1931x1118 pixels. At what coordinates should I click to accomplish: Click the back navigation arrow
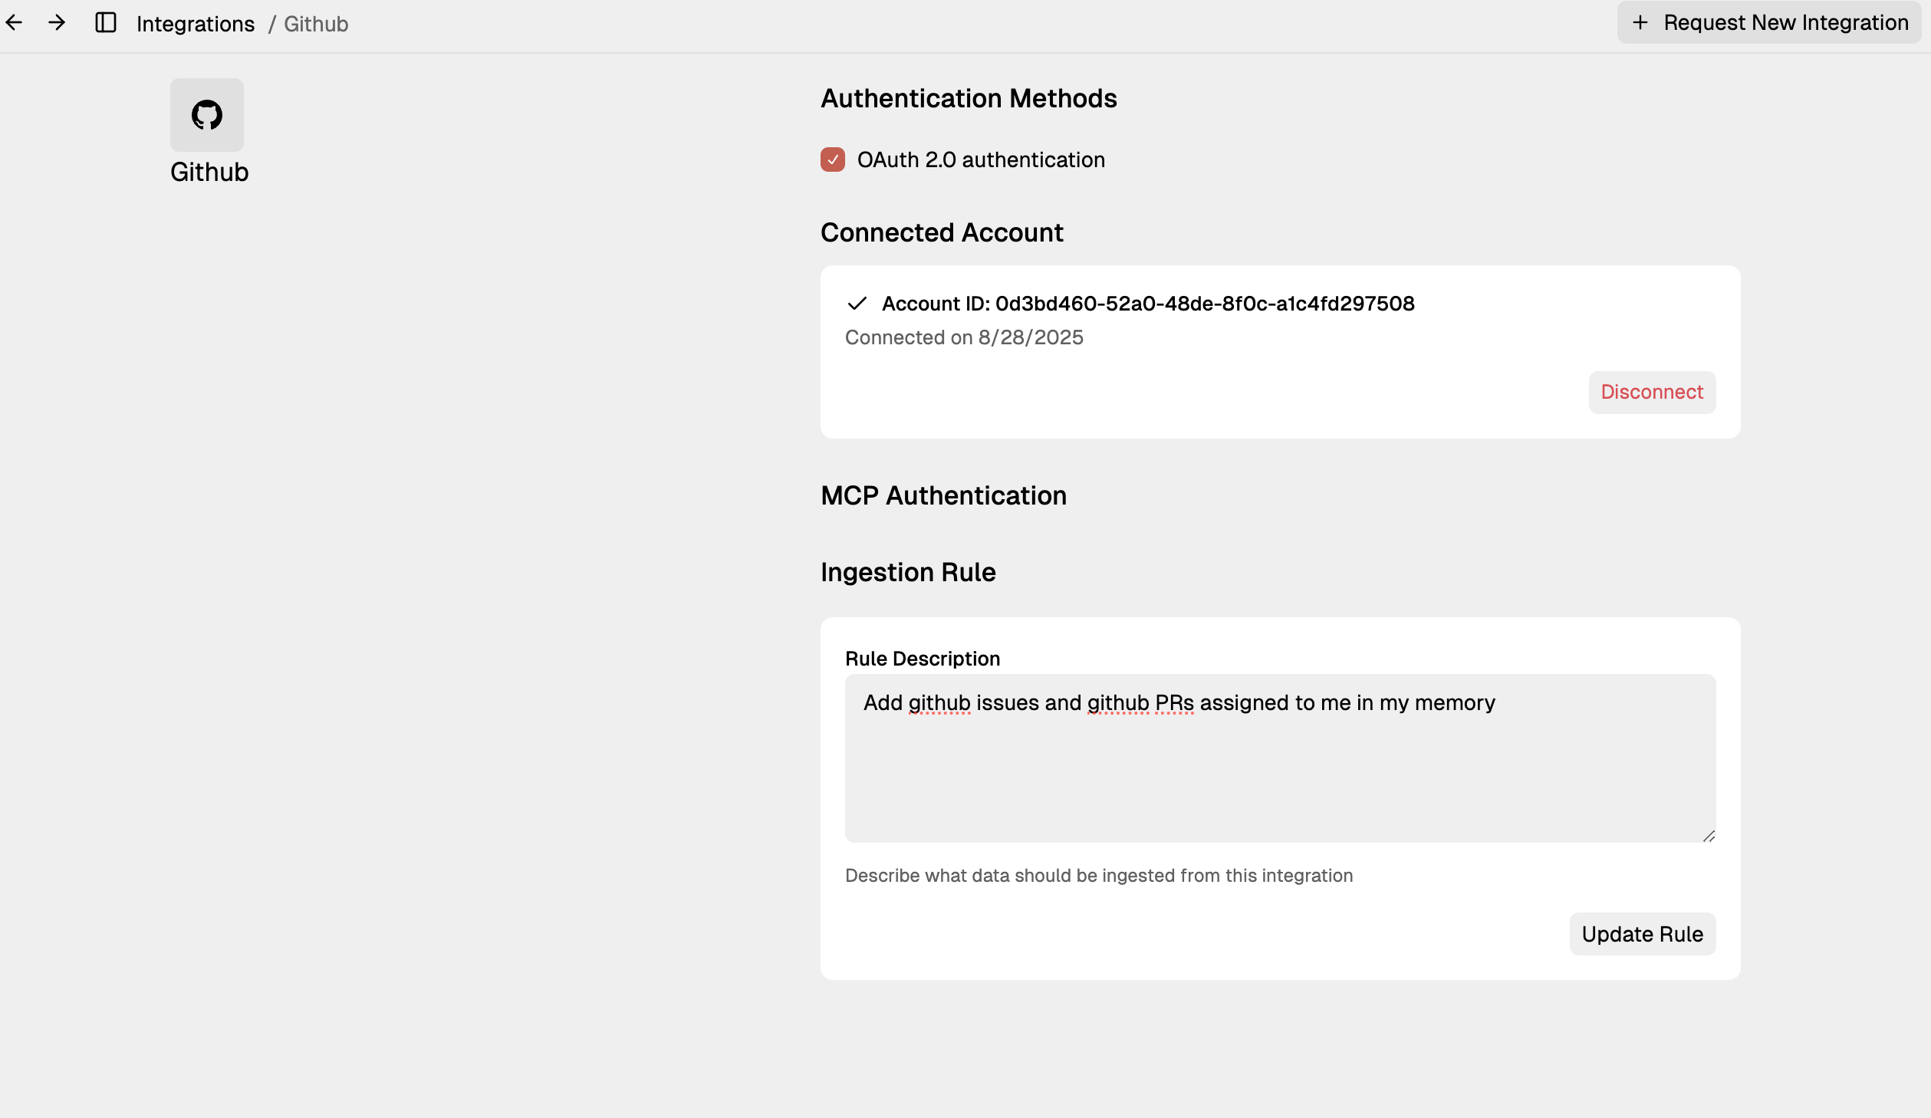click(x=15, y=22)
